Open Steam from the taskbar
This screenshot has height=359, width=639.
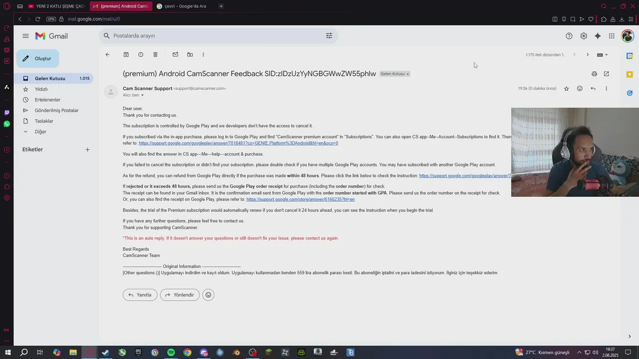(105, 353)
